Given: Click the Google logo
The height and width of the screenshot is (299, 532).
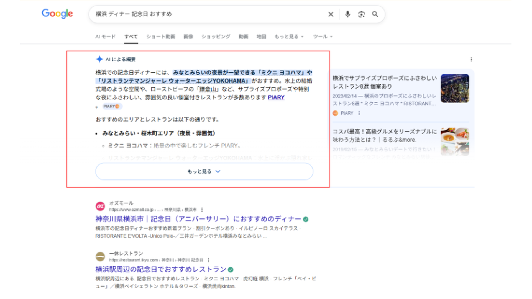Looking at the screenshot, I should pyautogui.click(x=57, y=14).
